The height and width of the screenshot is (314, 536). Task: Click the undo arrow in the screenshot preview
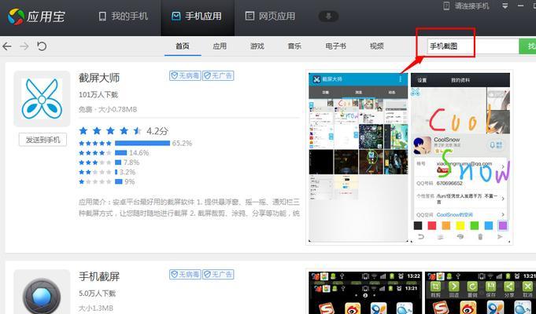[x=421, y=236]
